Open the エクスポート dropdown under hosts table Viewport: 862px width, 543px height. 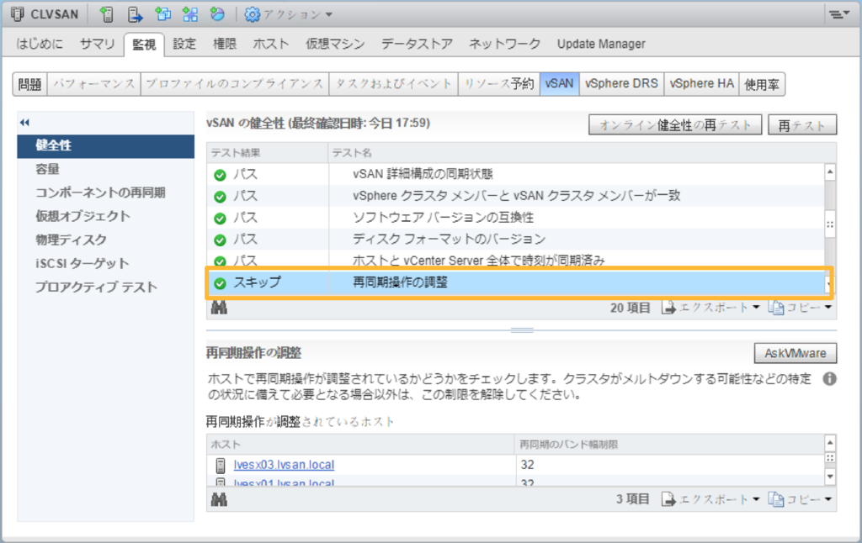pos(710,499)
